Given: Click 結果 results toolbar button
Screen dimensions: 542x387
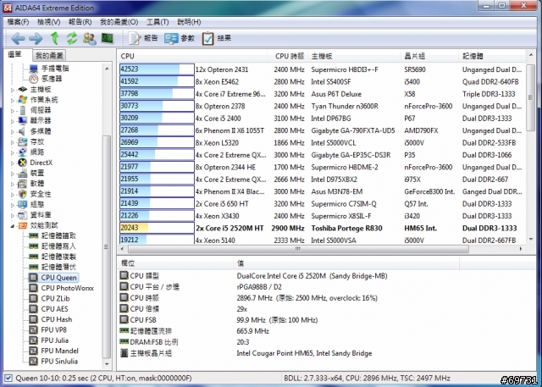Looking at the screenshot, I should 217,38.
